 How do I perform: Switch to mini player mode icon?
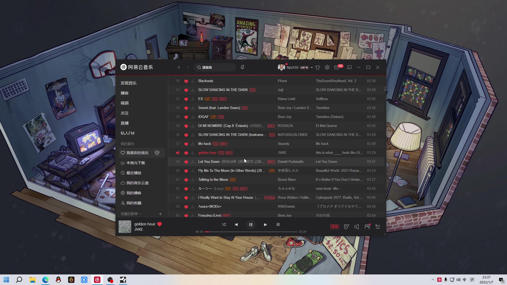click(349, 67)
